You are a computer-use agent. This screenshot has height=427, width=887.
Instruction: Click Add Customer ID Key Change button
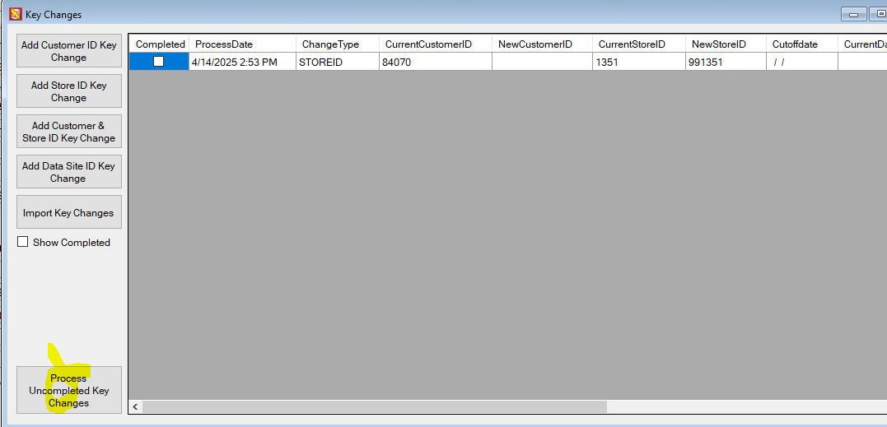[69, 51]
